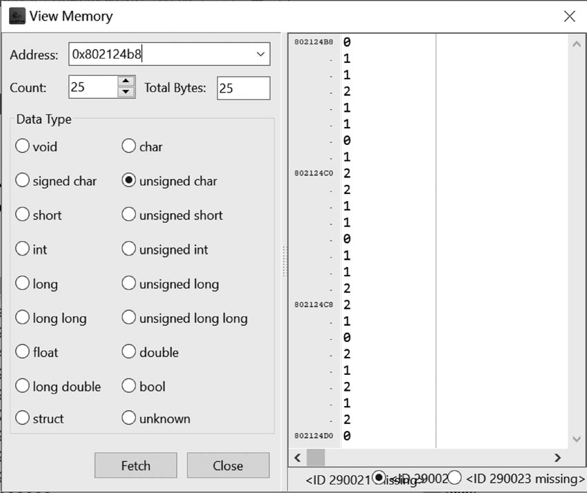
Task: Decrease Count with the down spinner arrow
Action: (x=126, y=92)
